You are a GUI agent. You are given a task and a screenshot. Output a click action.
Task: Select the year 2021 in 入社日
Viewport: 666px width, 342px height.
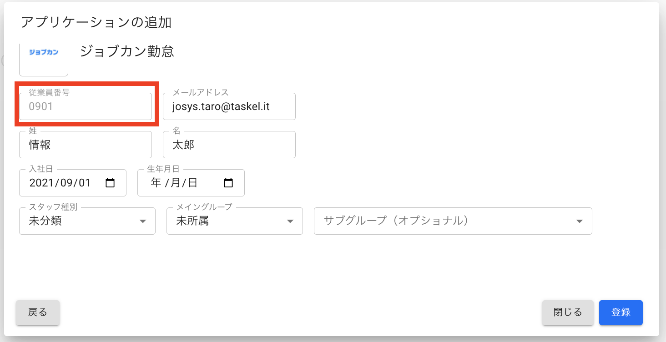click(x=41, y=183)
